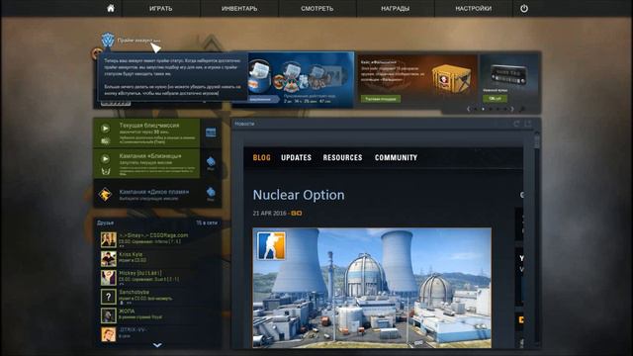633x356 pixels.
Task: Click the date tag icon after 21 APR 2016
Action: pos(297,214)
